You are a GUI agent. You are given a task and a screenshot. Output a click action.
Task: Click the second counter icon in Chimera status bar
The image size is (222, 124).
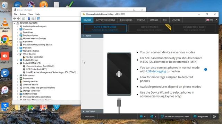pyautogui.click(x=152, y=116)
